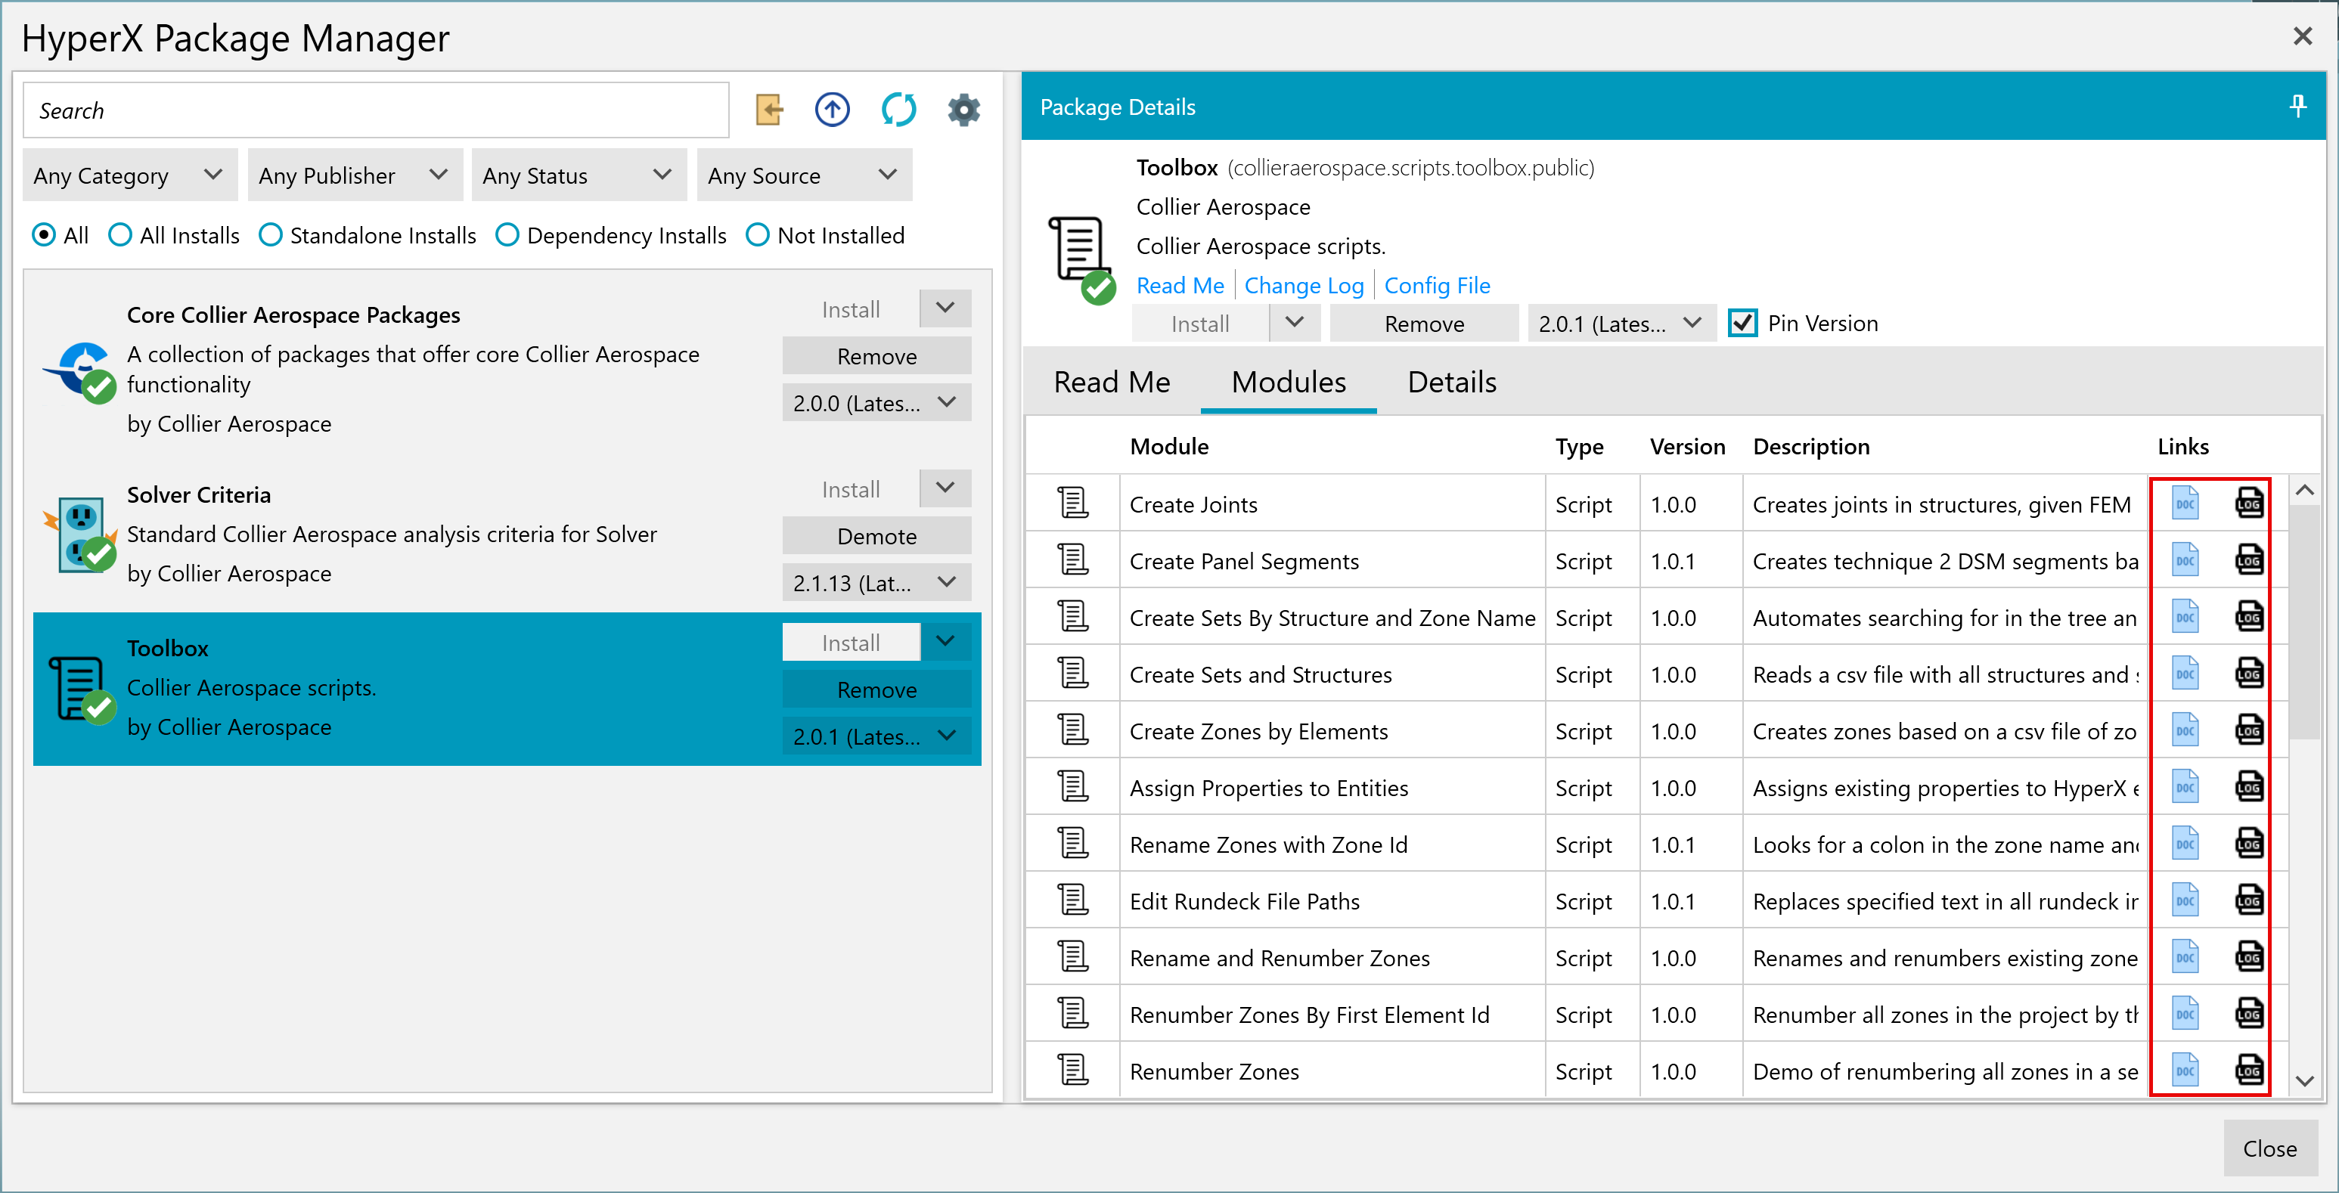Viewport: 2339px width, 1193px height.
Task: Open LOG link for Create Panel Segments
Action: pos(2248,560)
